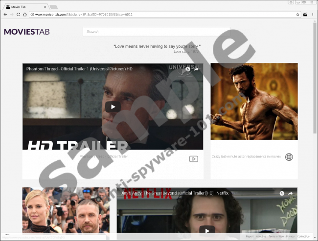Select the Movies Tab browser tab
This screenshot has height=241, width=318.
coord(26,7)
